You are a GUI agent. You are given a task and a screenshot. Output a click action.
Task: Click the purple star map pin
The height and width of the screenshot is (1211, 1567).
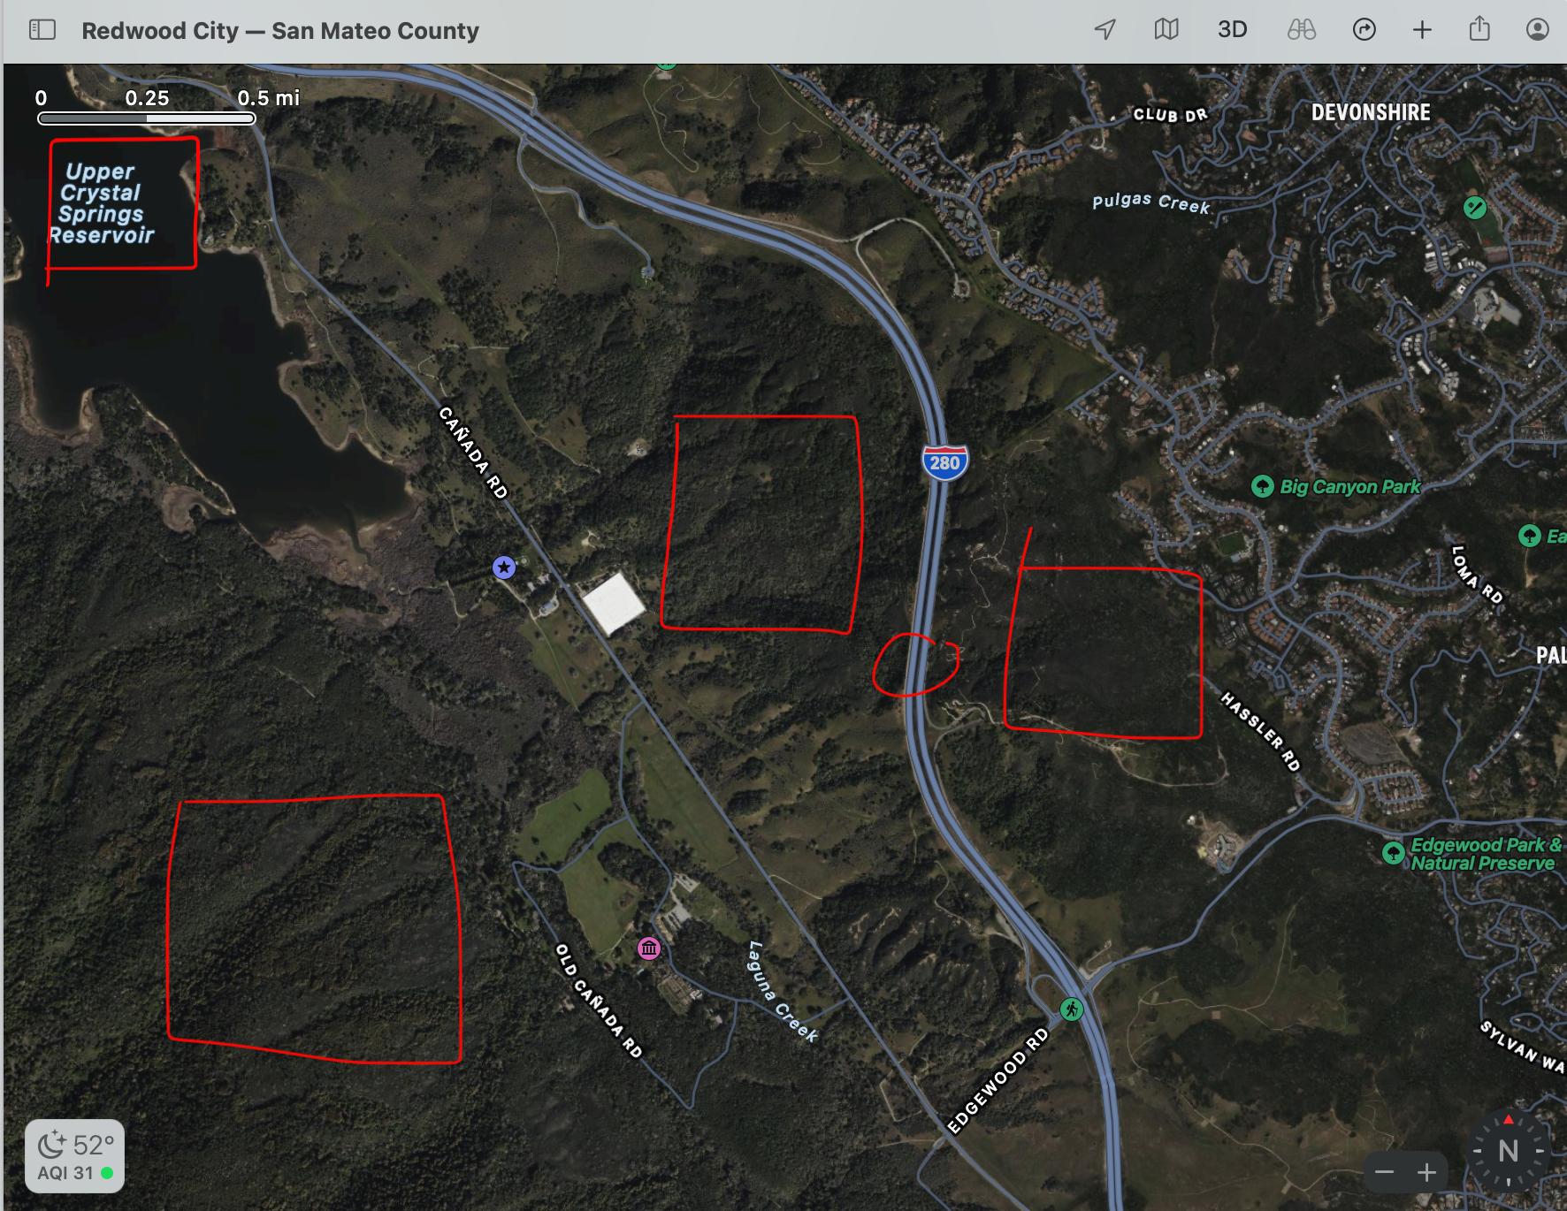tap(504, 567)
